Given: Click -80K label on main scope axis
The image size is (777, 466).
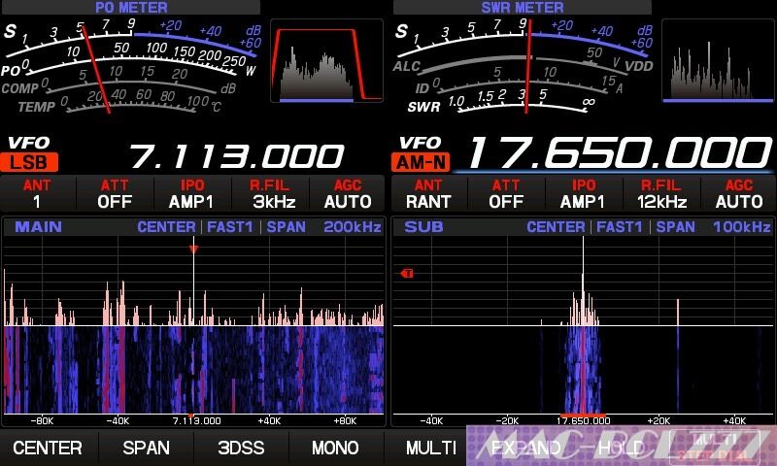Looking at the screenshot, I should pyautogui.click(x=42, y=421).
